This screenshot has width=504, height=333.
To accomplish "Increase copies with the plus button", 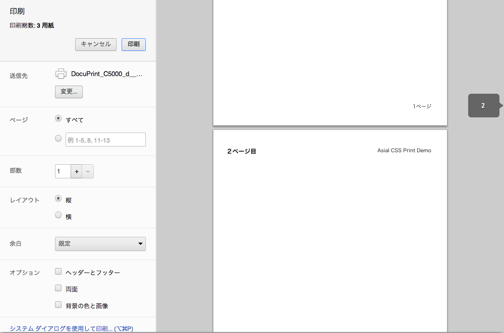I will pos(77,171).
